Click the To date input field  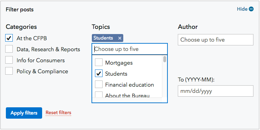coord(215,91)
